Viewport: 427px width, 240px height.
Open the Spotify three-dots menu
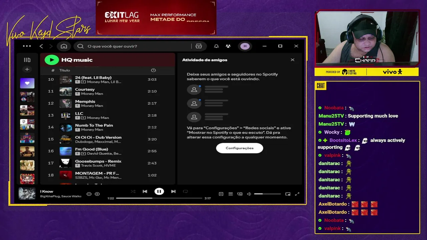click(27, 46)
